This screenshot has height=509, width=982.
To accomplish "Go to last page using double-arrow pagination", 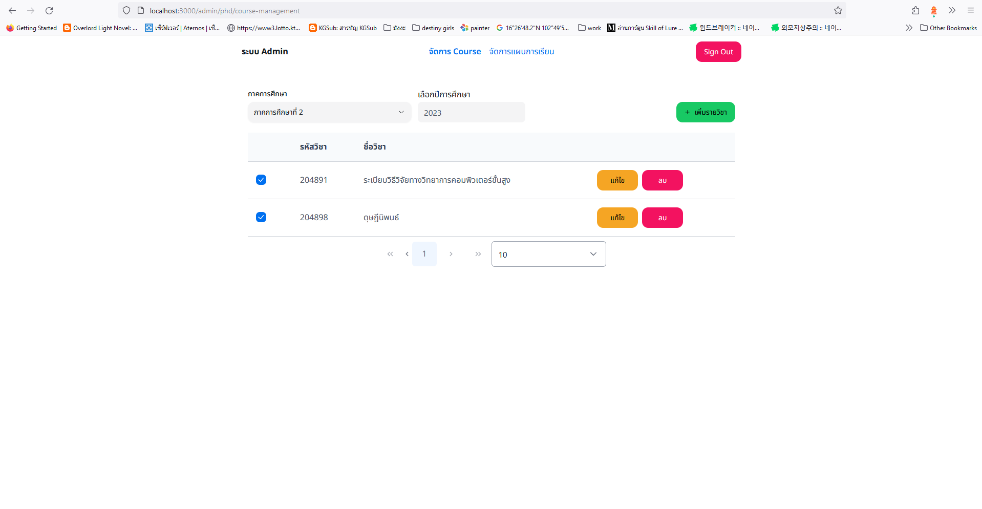I will tap(478, 253).
